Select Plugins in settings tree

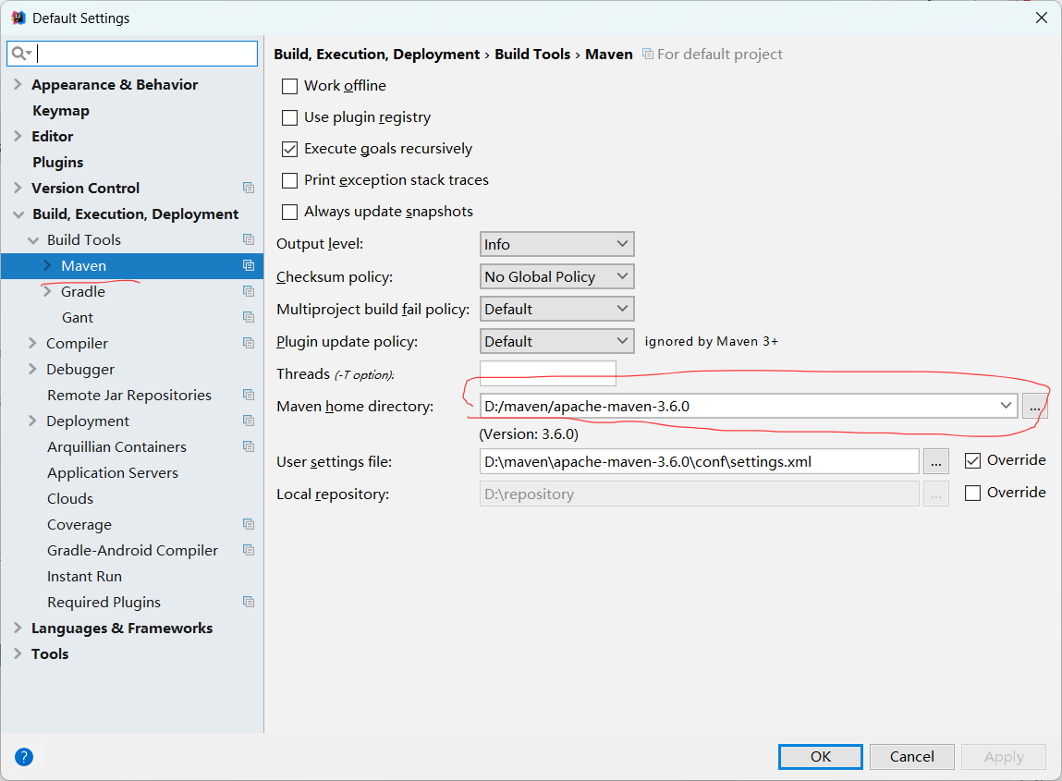coord(58,162)
